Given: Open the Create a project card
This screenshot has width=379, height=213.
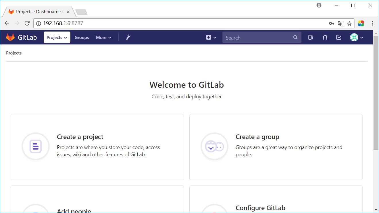Looking at the screenshot, I should coord(97,147).
